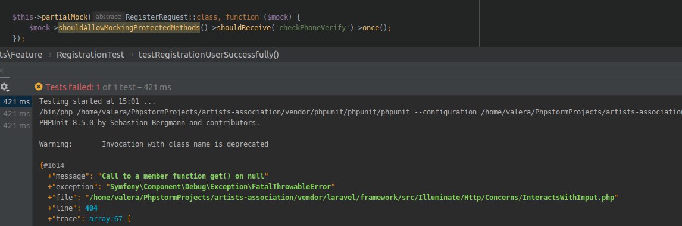Click the {#1614 object dump header

(x=52, y=165)
